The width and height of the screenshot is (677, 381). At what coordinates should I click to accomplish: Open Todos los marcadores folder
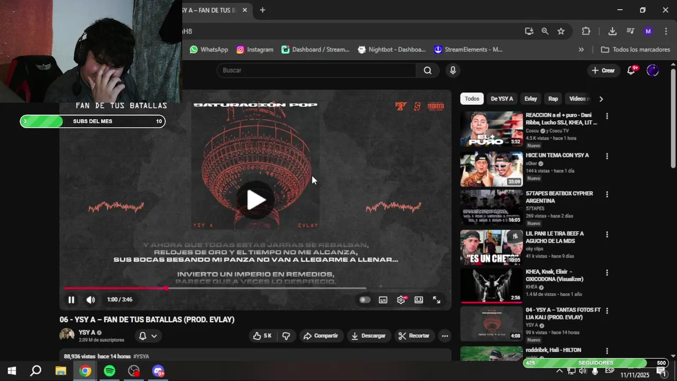click(636, 50)
